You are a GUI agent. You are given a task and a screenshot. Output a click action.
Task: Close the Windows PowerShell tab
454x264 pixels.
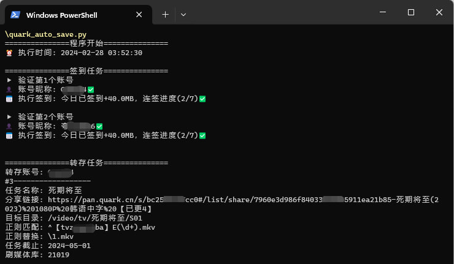tap(139, 15)
